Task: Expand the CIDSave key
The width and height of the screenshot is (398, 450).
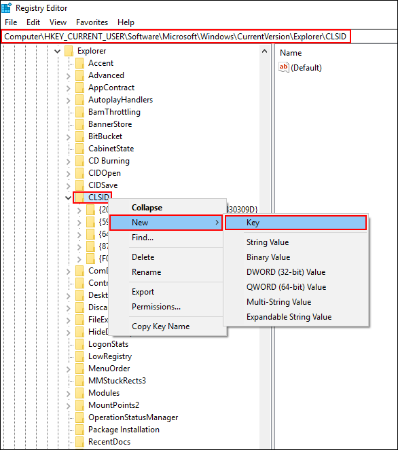Action: click(68, 186)
